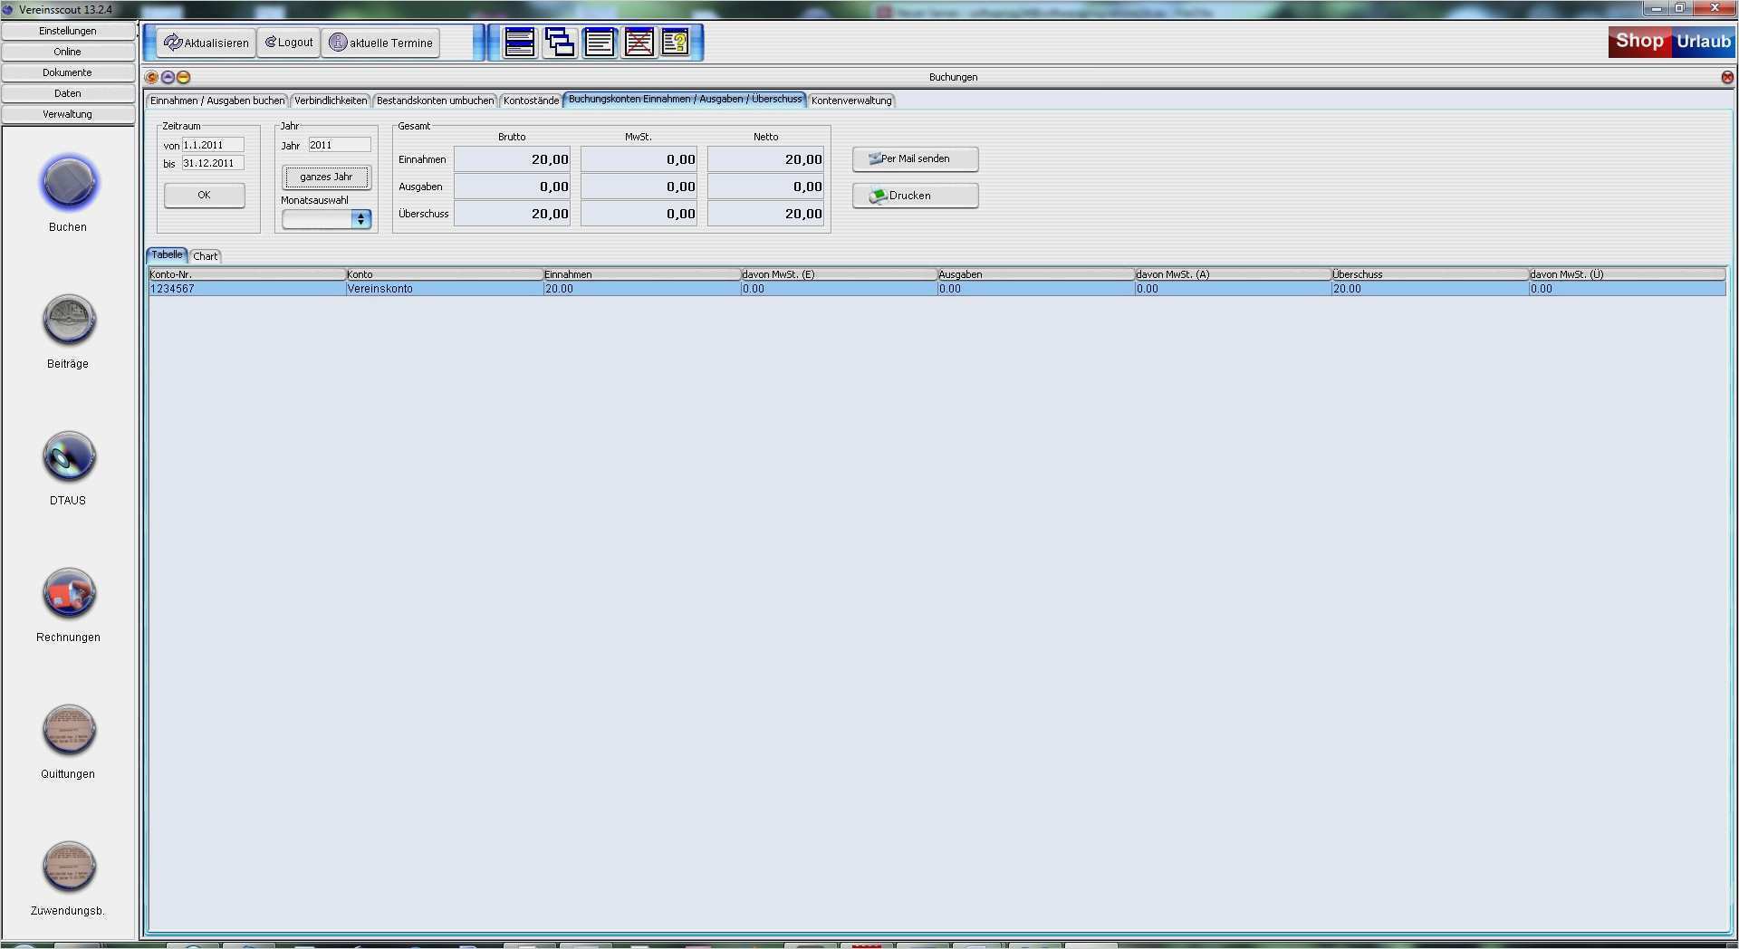The image size is (1739, 949).
Task: Click the tile windows horizontally icon
Action: 520,43
